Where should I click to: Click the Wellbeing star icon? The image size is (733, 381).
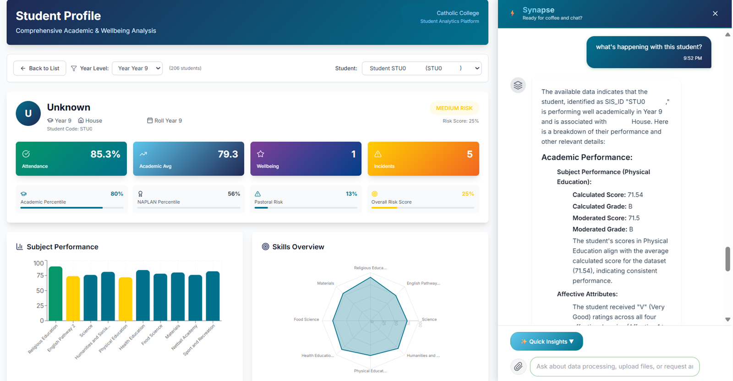click(x=261, y=154)
